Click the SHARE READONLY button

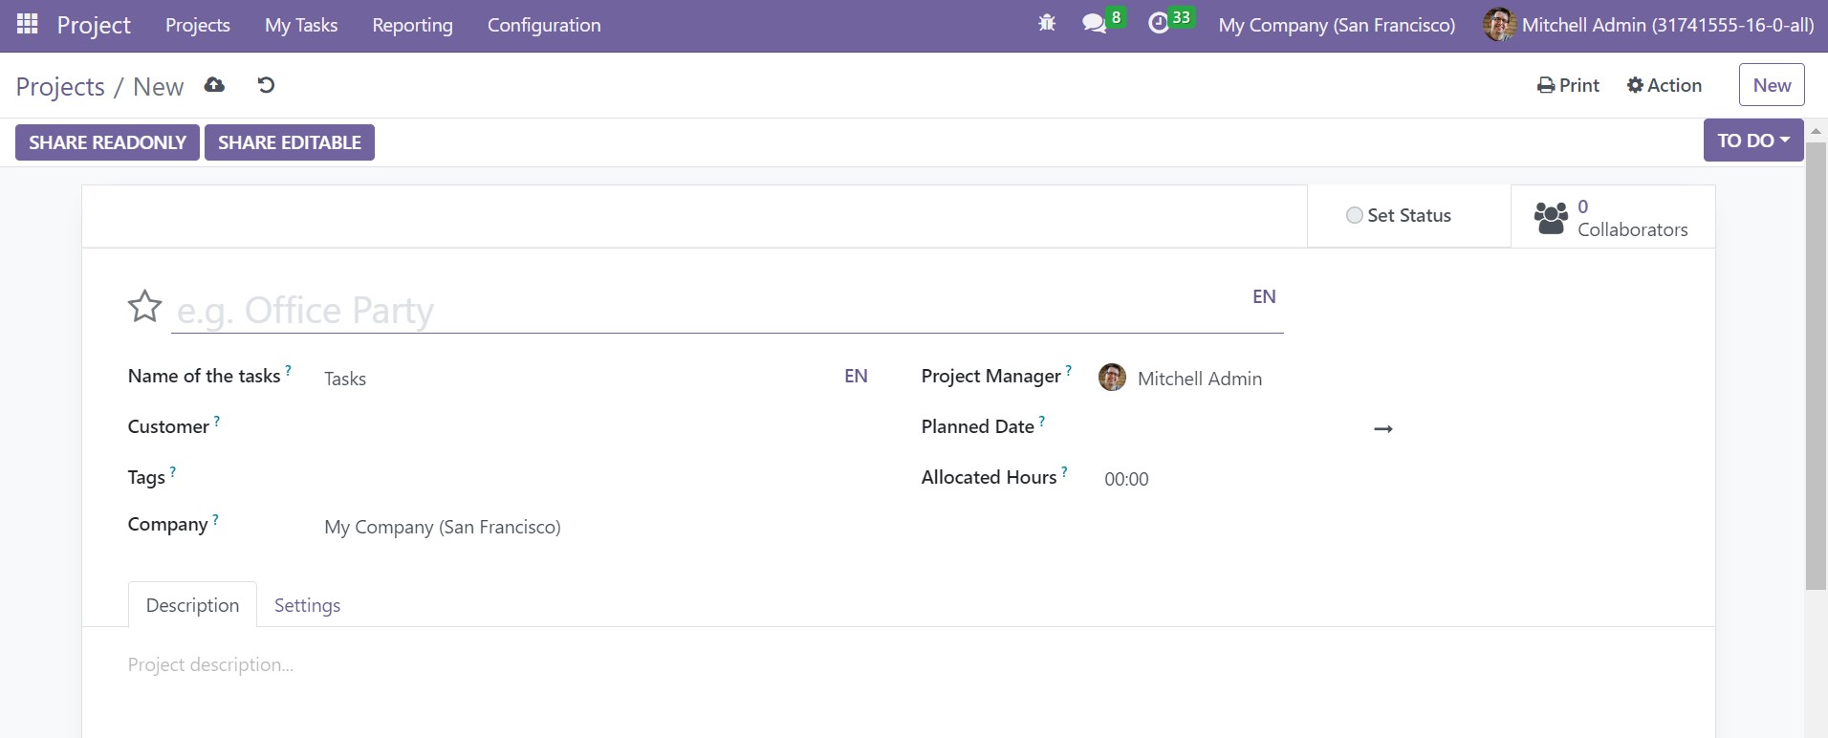pos(107,142)
